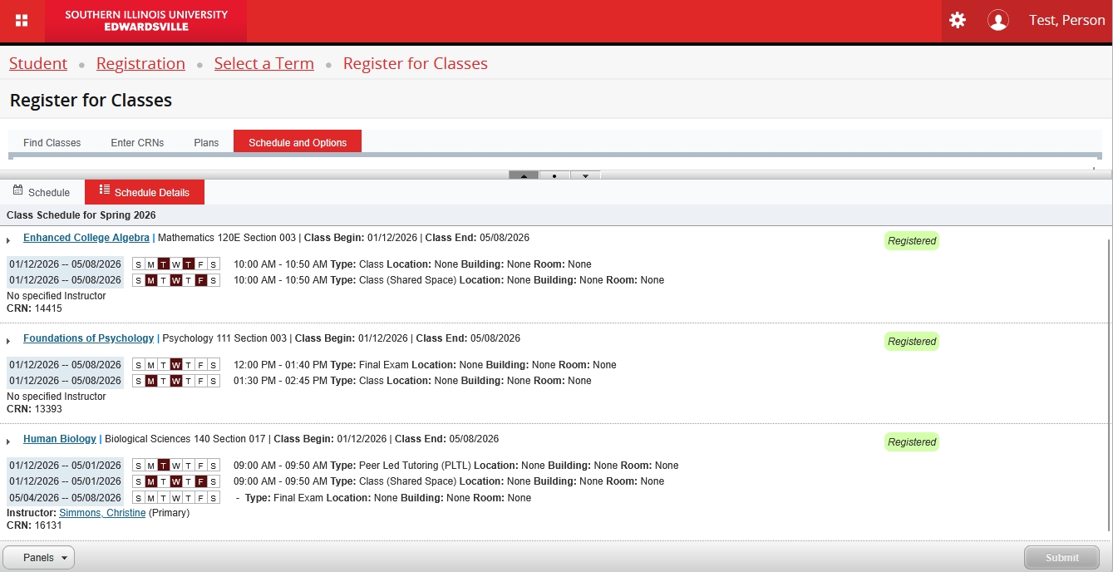Open the Plans tab
This screenshot has width=1113, height=572.
click(206, 142)
